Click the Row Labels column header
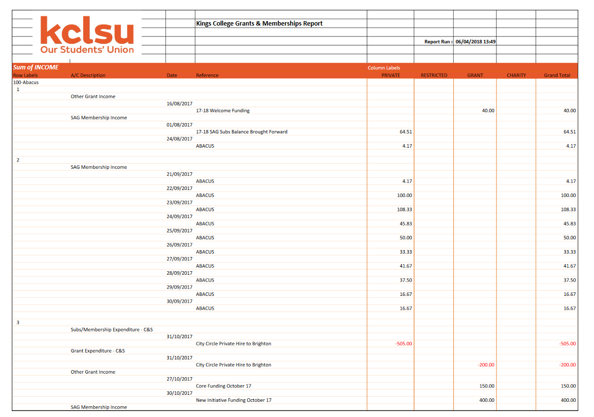 coord(25,75)
